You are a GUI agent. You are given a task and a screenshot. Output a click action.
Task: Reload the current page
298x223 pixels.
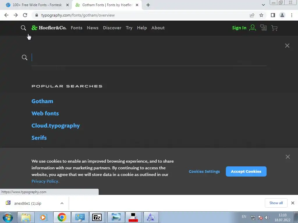(x=25, y=15)
